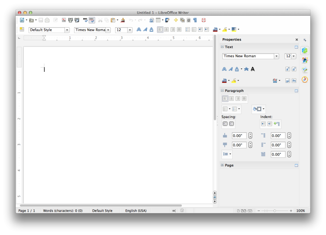Toggle bold in the Text panel

tap(224, 69)
